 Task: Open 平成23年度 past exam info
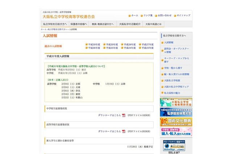click(x=148, y=48)
